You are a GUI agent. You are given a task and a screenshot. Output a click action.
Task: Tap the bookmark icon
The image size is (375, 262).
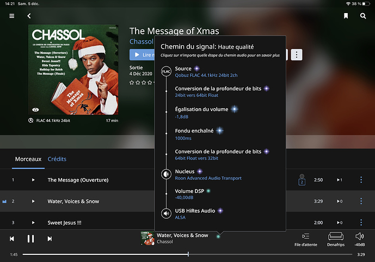[x=346, y=16]
